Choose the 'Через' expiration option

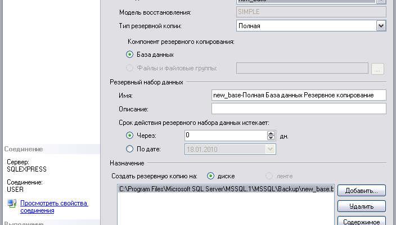[130, 136]
